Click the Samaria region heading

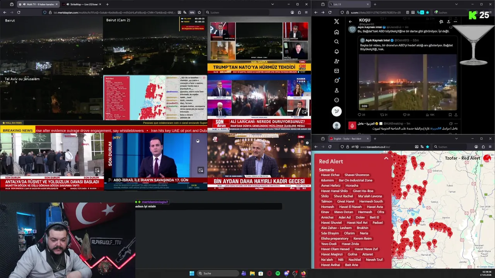pos(326,170)
